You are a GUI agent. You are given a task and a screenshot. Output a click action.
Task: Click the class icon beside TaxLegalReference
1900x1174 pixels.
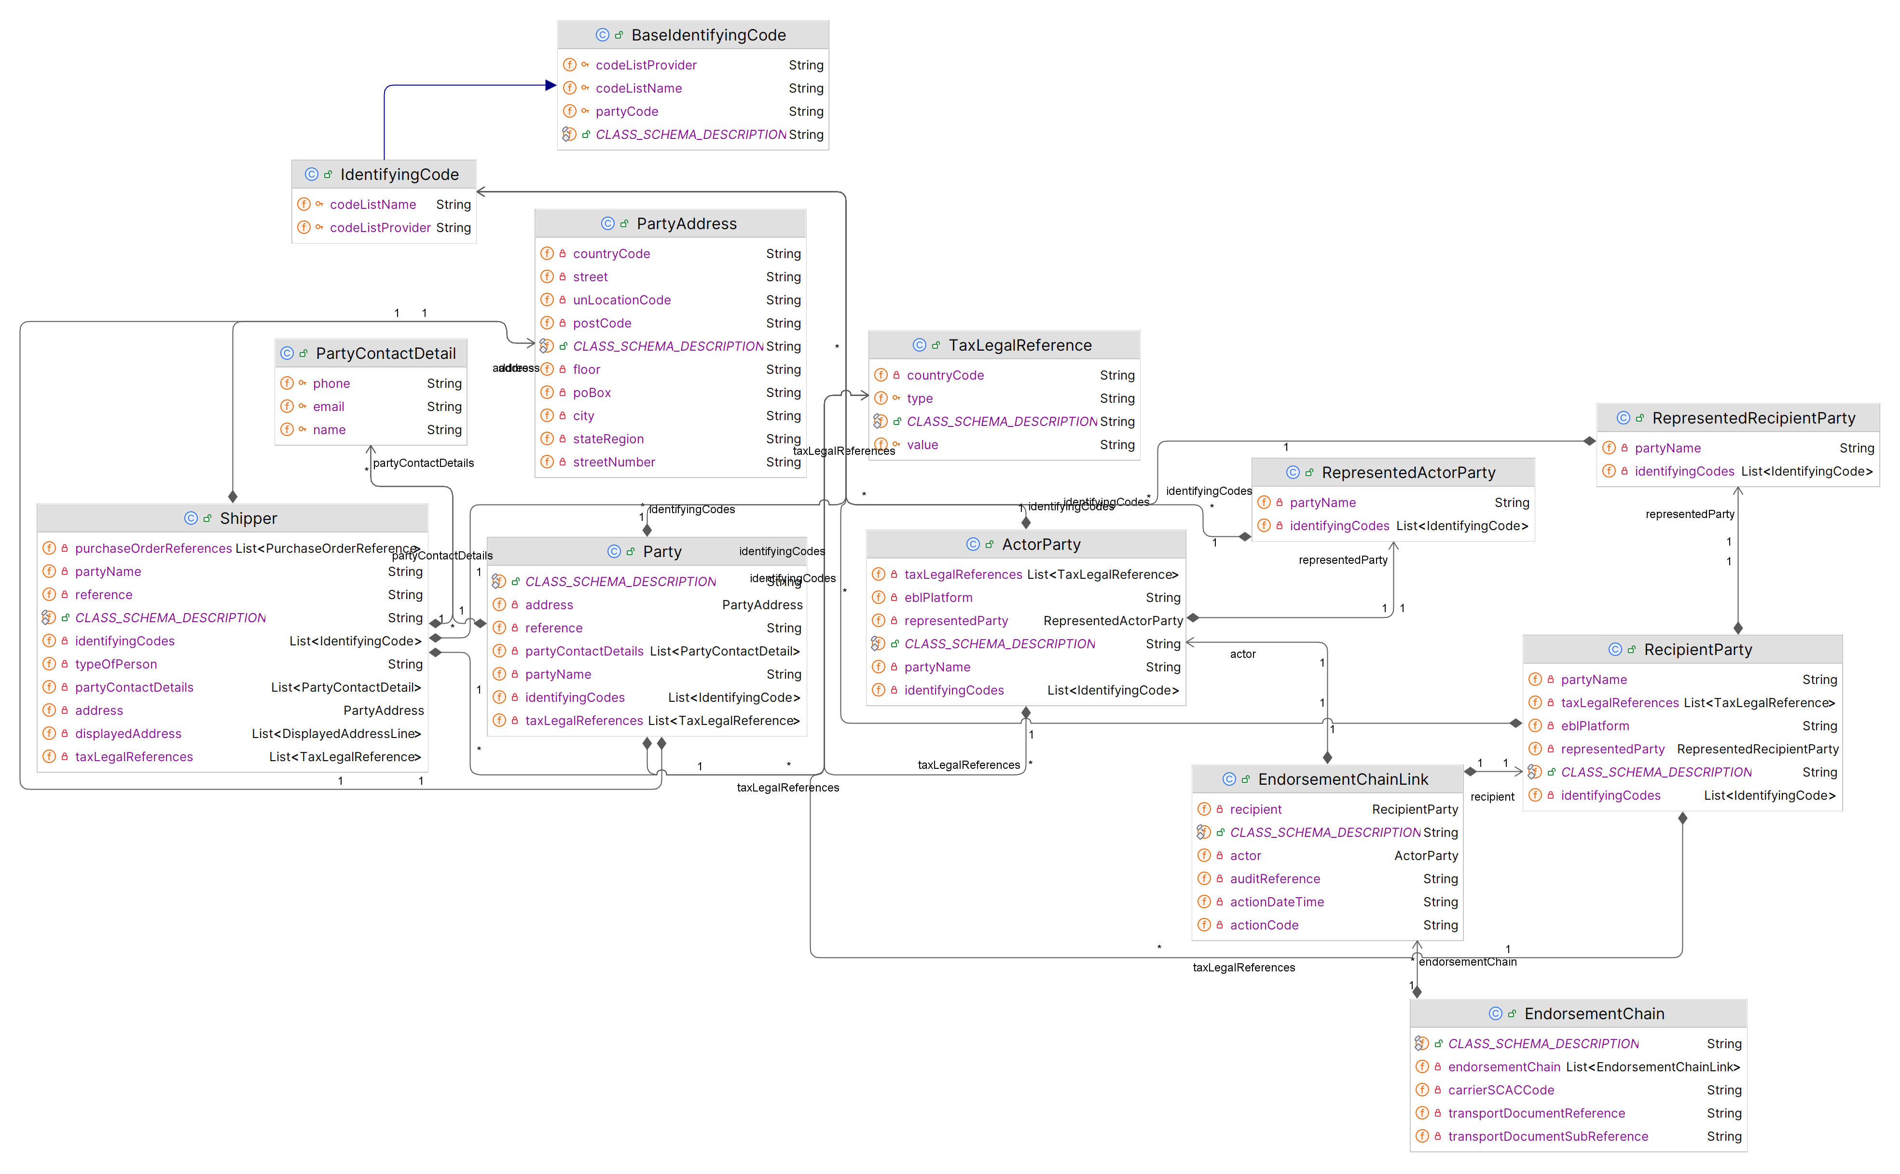coord(919,345)
